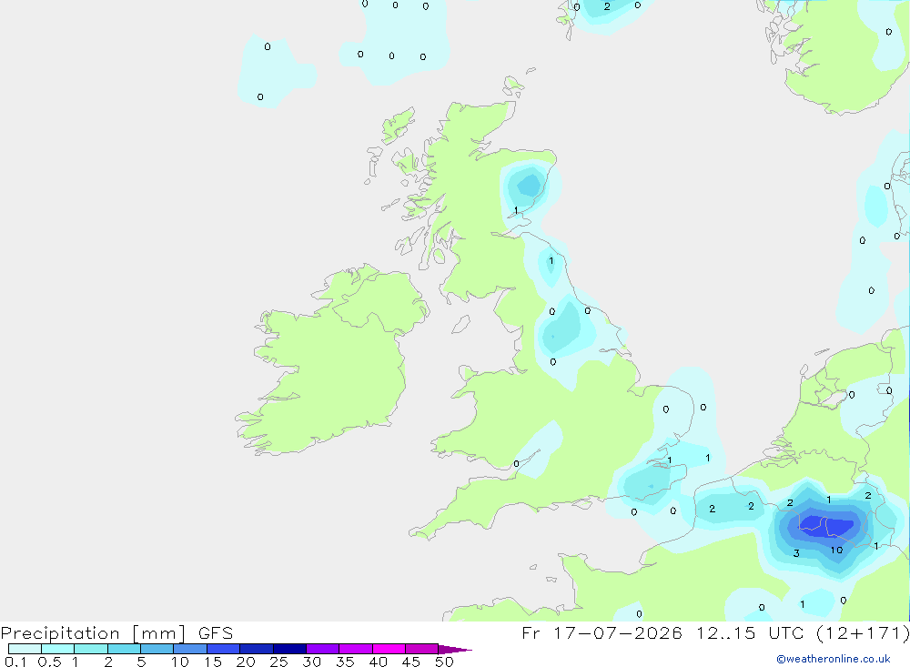Click the '20' legend scale label
This screenshot has width=910, height=667.
point(246,662)
